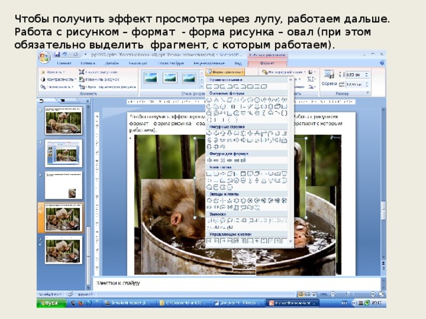Choose the first action button in Управляющие кнопки

pos(209,241)
